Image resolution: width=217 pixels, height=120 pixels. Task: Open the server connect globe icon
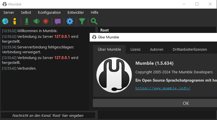click(5, 21)
